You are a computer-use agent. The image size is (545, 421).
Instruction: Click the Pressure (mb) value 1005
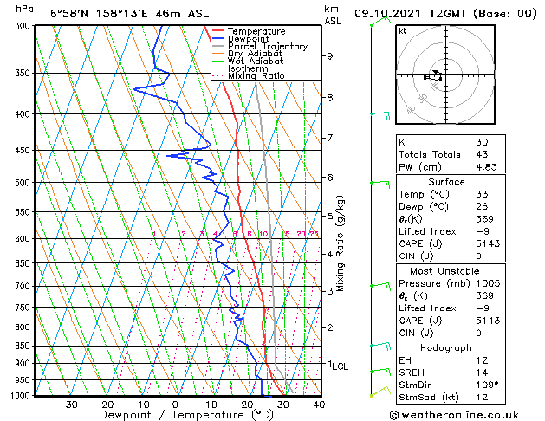(x=488, y=283)
